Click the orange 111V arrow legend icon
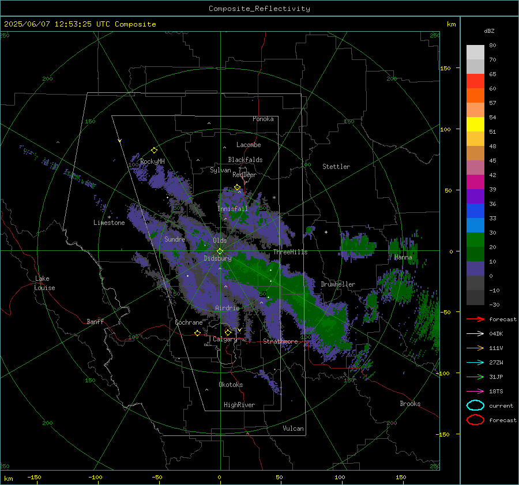Image resolution: width=519 pixels, height=485 pixels. (x=475, y=348)
